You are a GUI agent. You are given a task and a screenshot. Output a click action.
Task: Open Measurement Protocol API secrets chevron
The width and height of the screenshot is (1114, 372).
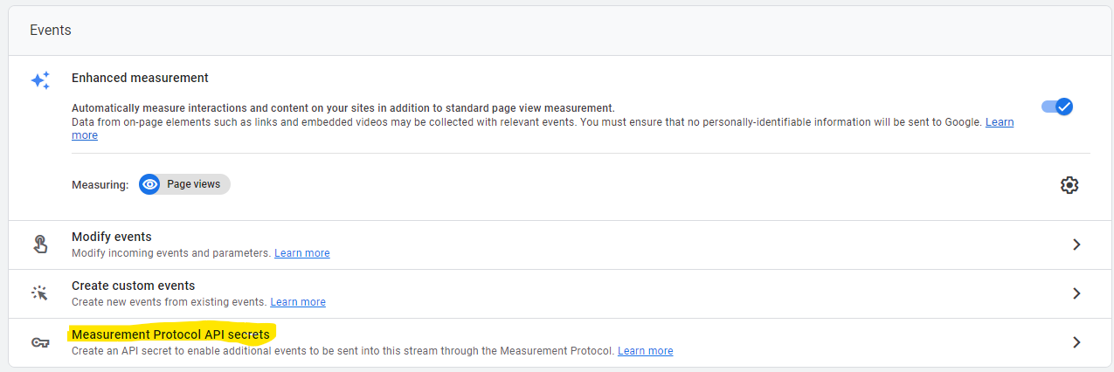[x=1076, y=342]
